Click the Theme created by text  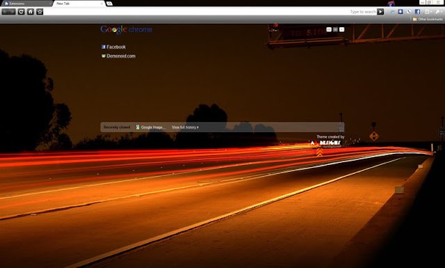coord(330,137)
